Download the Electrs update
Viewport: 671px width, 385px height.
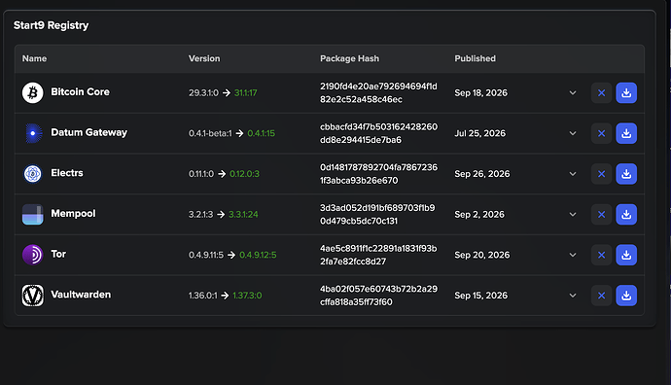pyautogui.click(x=626, y=174)
